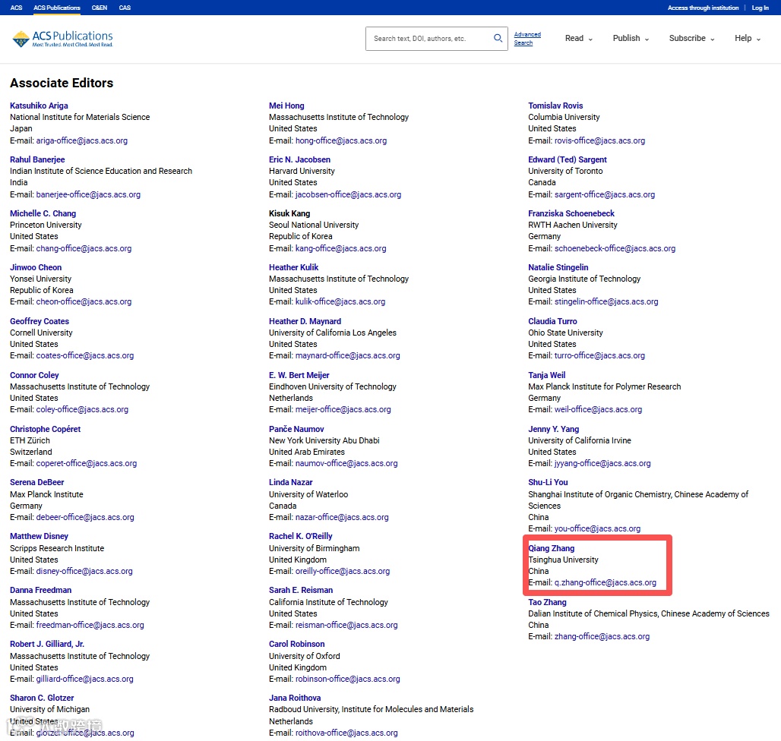This screenshot has height=741, width=781.
Task: Open Mei Hong's name link
Action: coord(286,106)
